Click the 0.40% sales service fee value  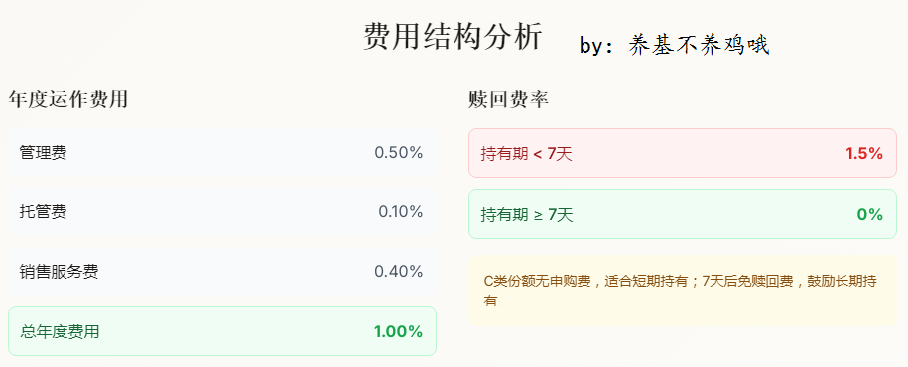(398, 272)
